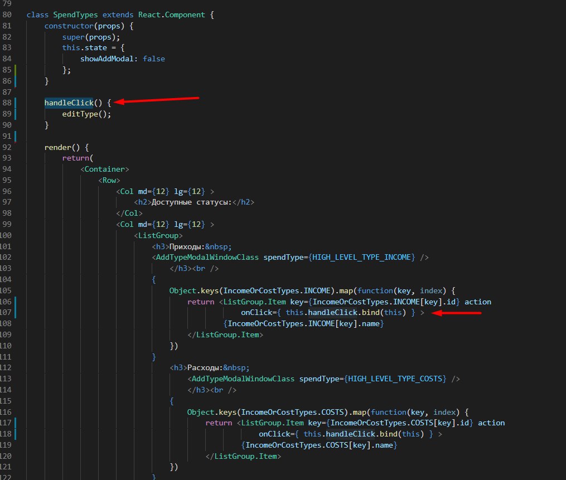
Task: Click 'editType();' call on line 89
Action: click(x=86, y=114)
